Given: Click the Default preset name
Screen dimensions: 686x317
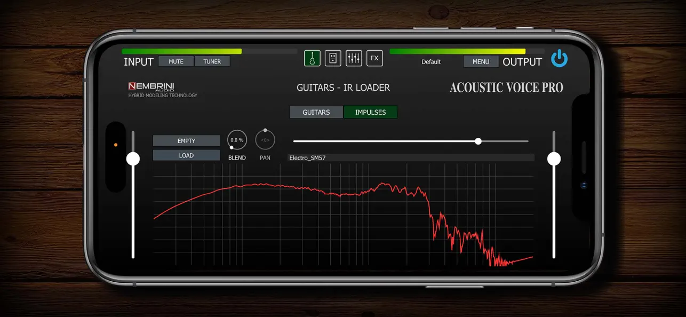Looking at the screenshot, I should (431, 62).
